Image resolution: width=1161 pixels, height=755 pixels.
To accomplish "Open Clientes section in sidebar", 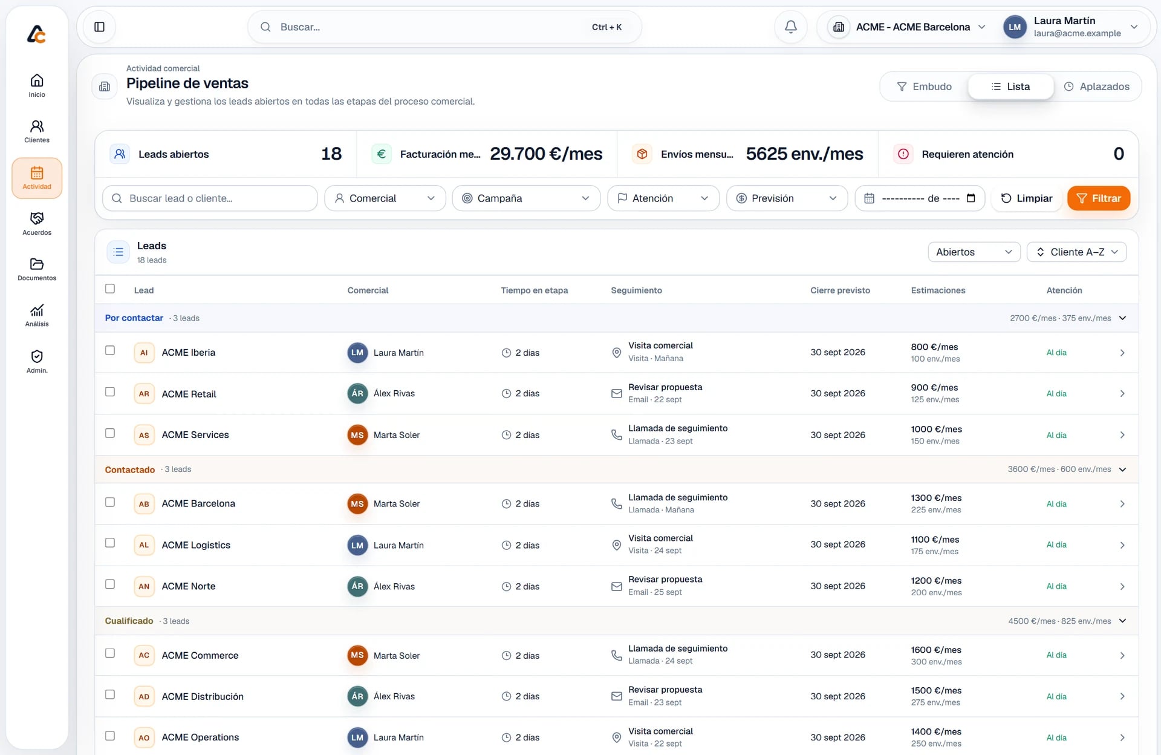I will point(37,131).
